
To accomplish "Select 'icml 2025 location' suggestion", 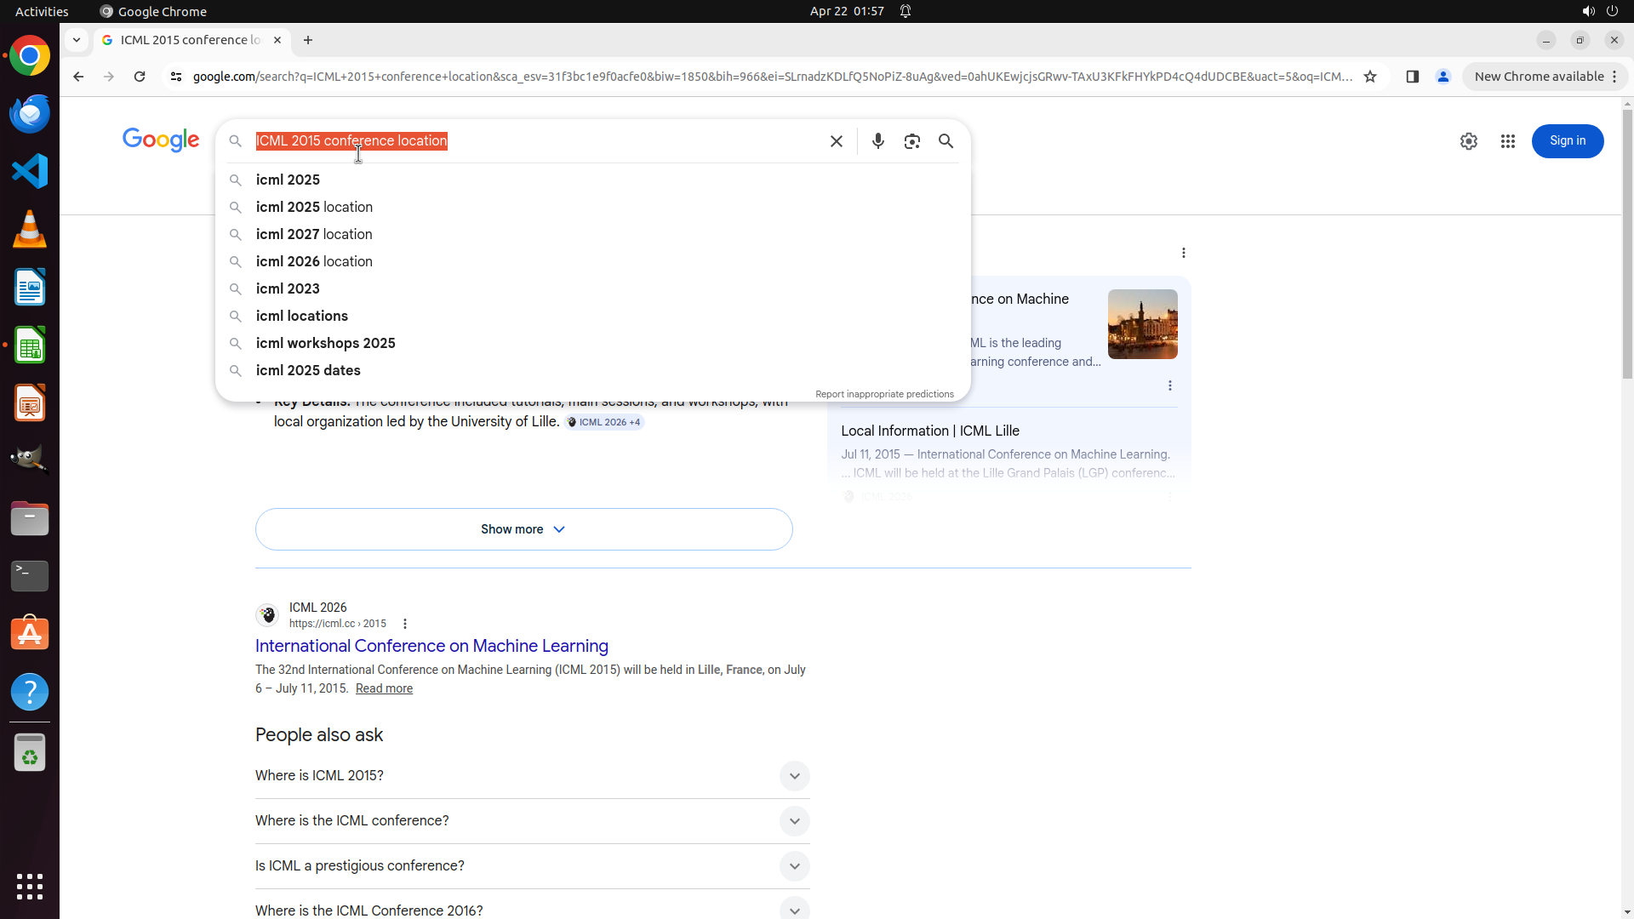I will tap(314, 207).
